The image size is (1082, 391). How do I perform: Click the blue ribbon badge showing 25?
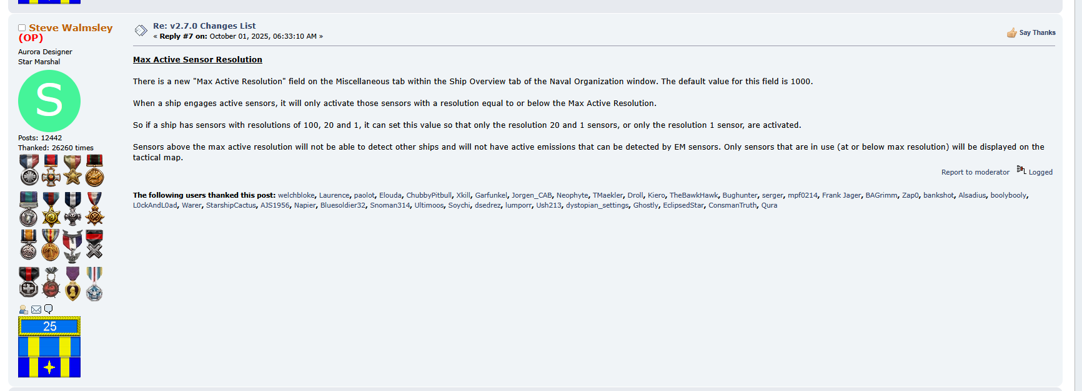click(49, 326)
